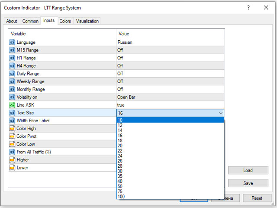Screen dimensions: 277x208
Task: Click the color icon beside Color Low
Action: 12,144
